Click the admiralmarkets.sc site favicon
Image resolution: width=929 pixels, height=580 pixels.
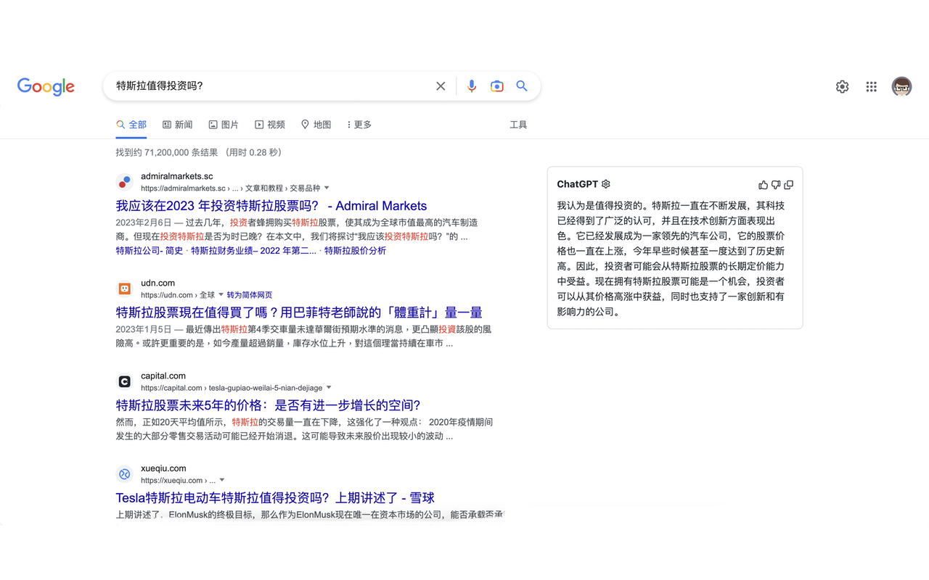click(125, 182)
